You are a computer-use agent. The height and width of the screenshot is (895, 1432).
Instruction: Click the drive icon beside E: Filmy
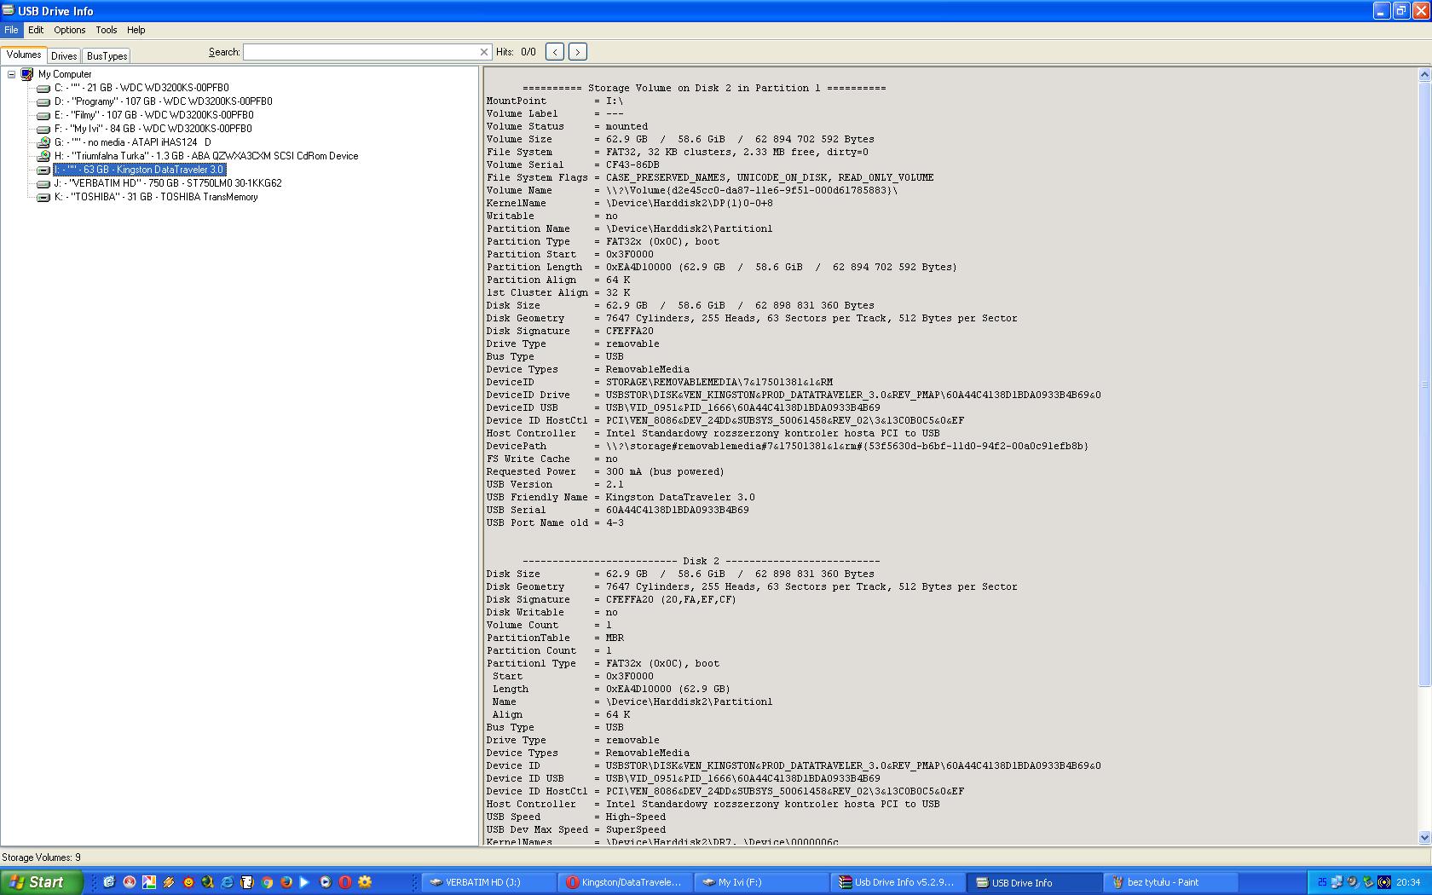tap(43, 116)
